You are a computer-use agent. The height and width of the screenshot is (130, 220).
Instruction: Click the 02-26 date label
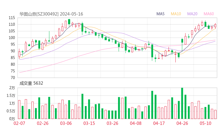pos(43,123)
